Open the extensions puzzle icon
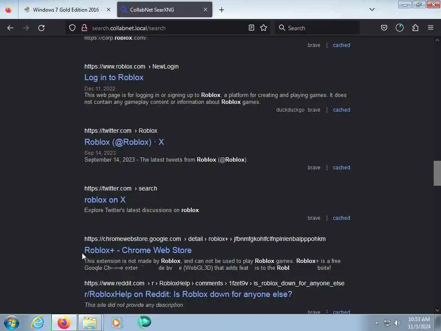Image resolution: width=441 pixels, height=331 pixels. click(x=416, y=28)
